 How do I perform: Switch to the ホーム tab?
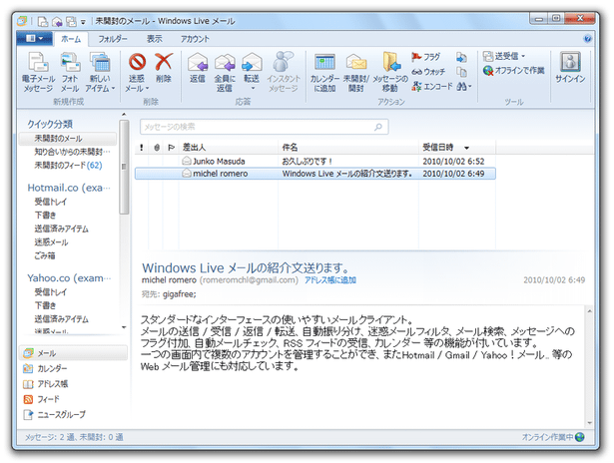(x=71, y=39)
